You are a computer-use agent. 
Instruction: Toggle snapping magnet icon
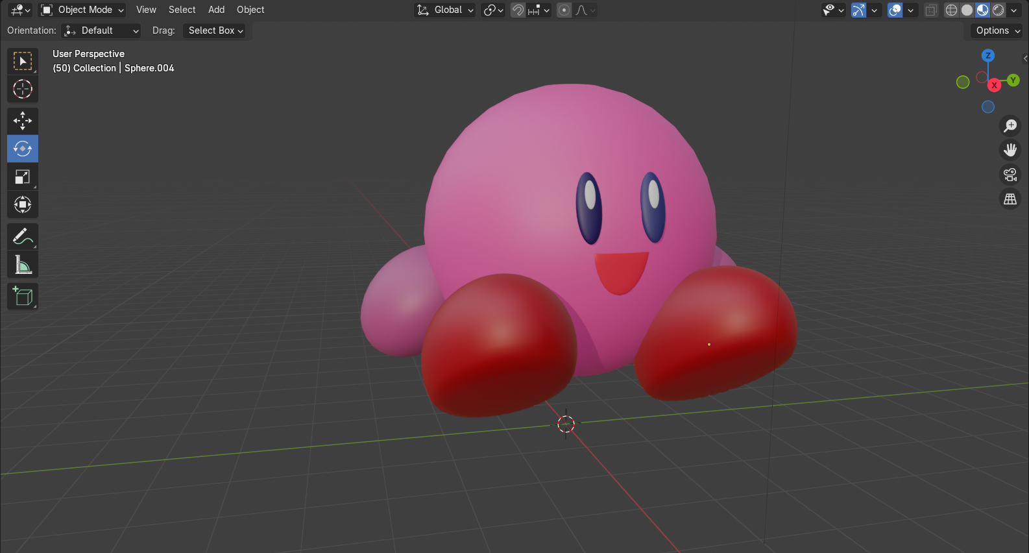[518, 10]
